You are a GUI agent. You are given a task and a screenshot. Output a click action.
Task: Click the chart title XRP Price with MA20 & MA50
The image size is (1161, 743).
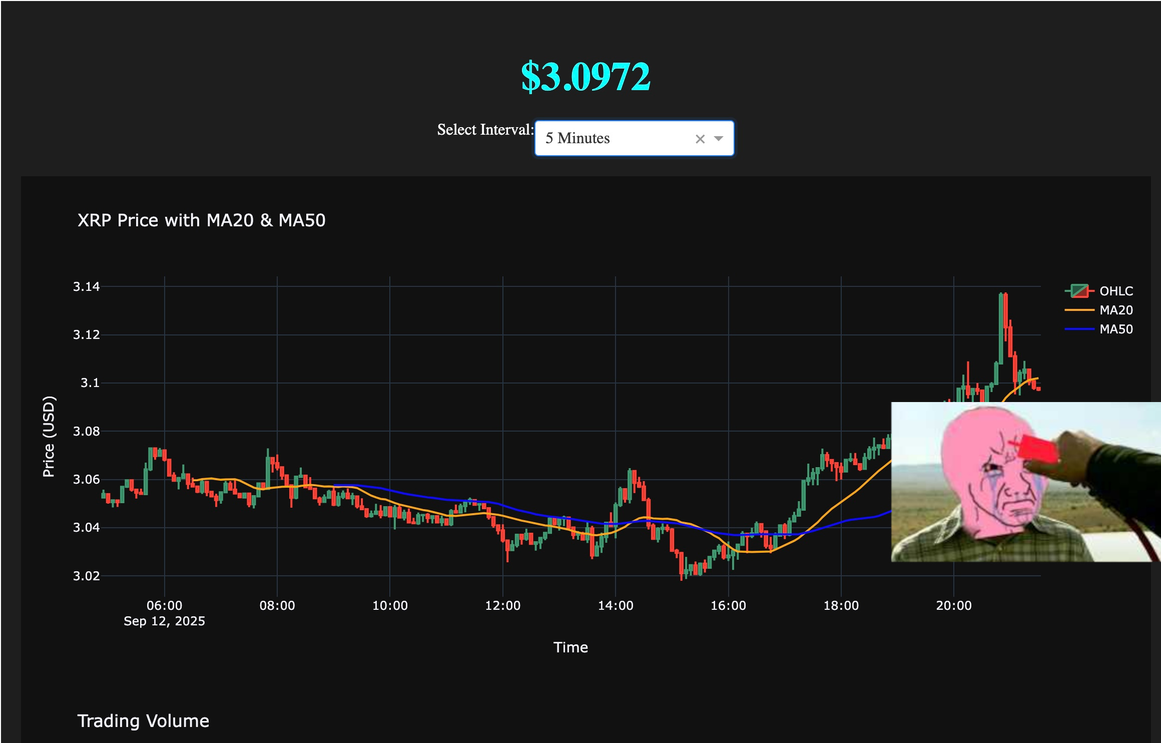click(201, 220)
